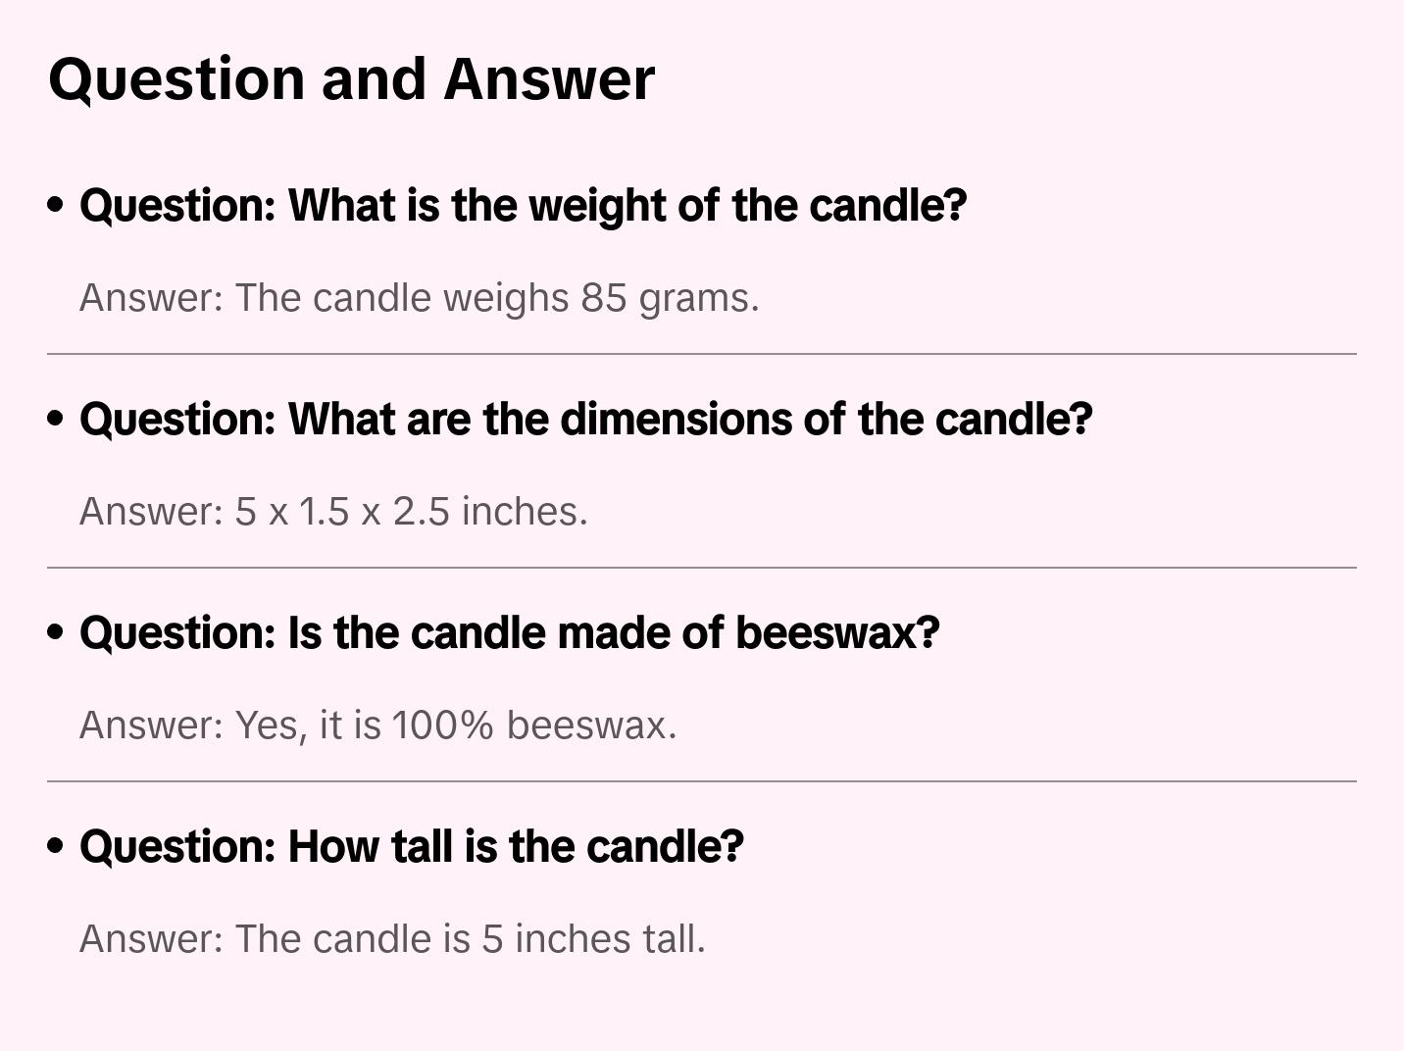Click the "100%" text in beeswax answer
Viewport: 1404px width, 1051px height.
(x=442, y=726)
